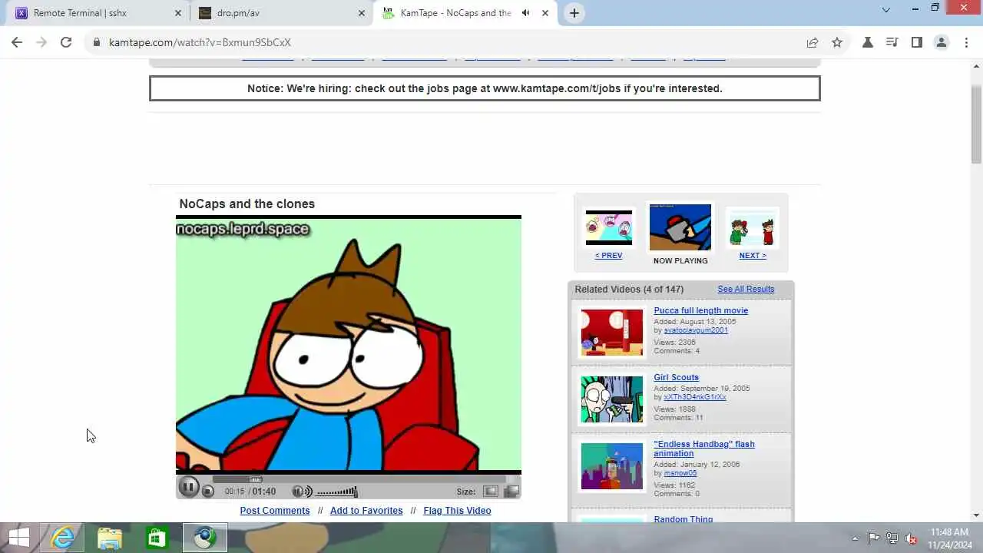Open "Endless Handbag" flash animation link

point(704,449)
